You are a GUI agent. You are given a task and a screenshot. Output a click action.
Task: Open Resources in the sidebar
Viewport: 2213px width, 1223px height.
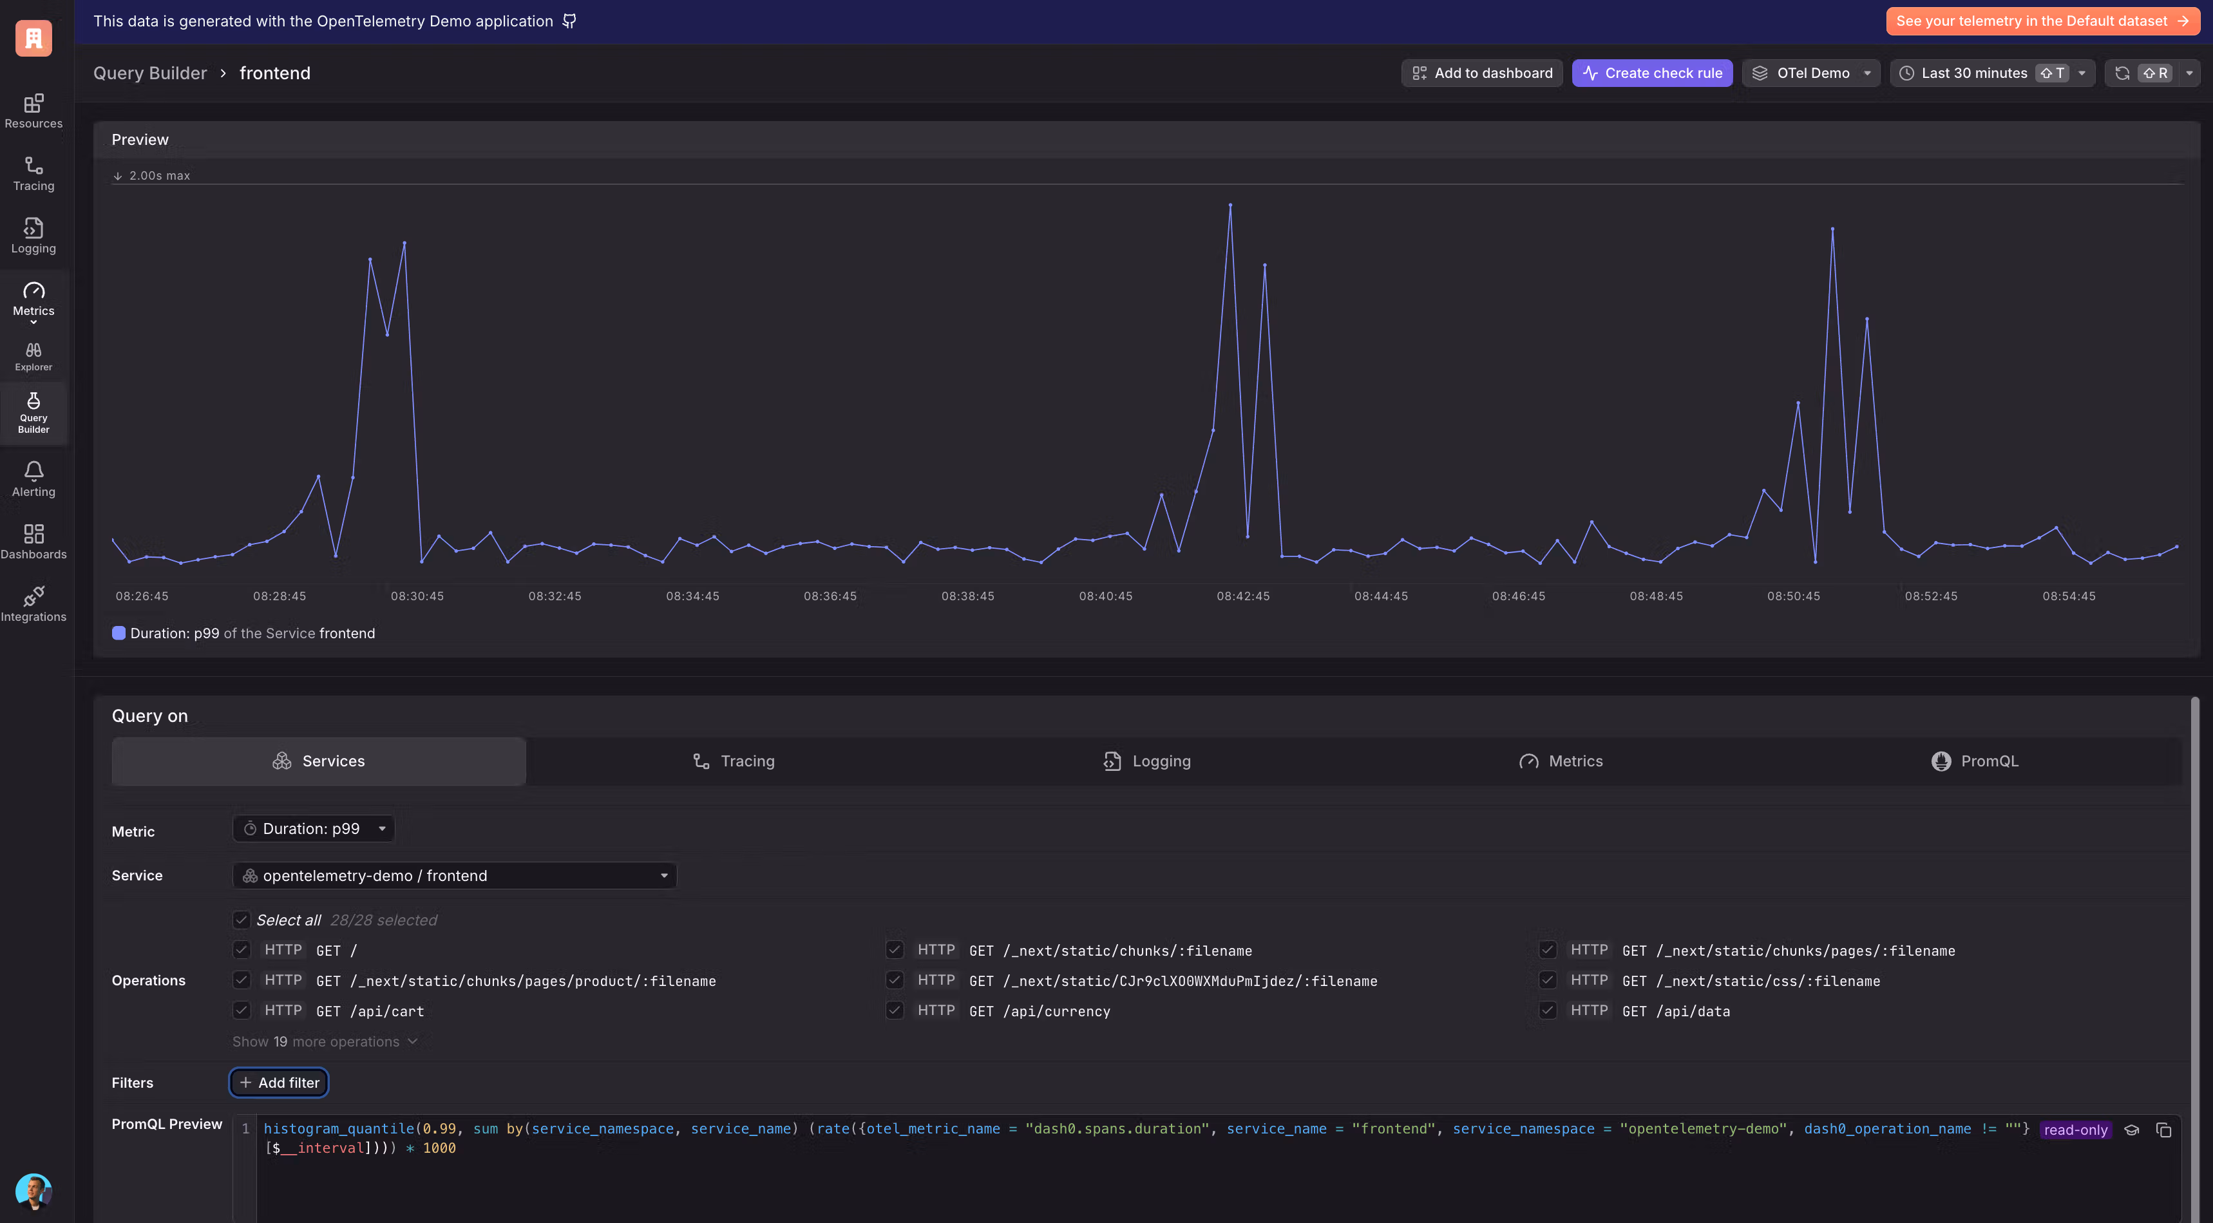click(x=33, y=111)
